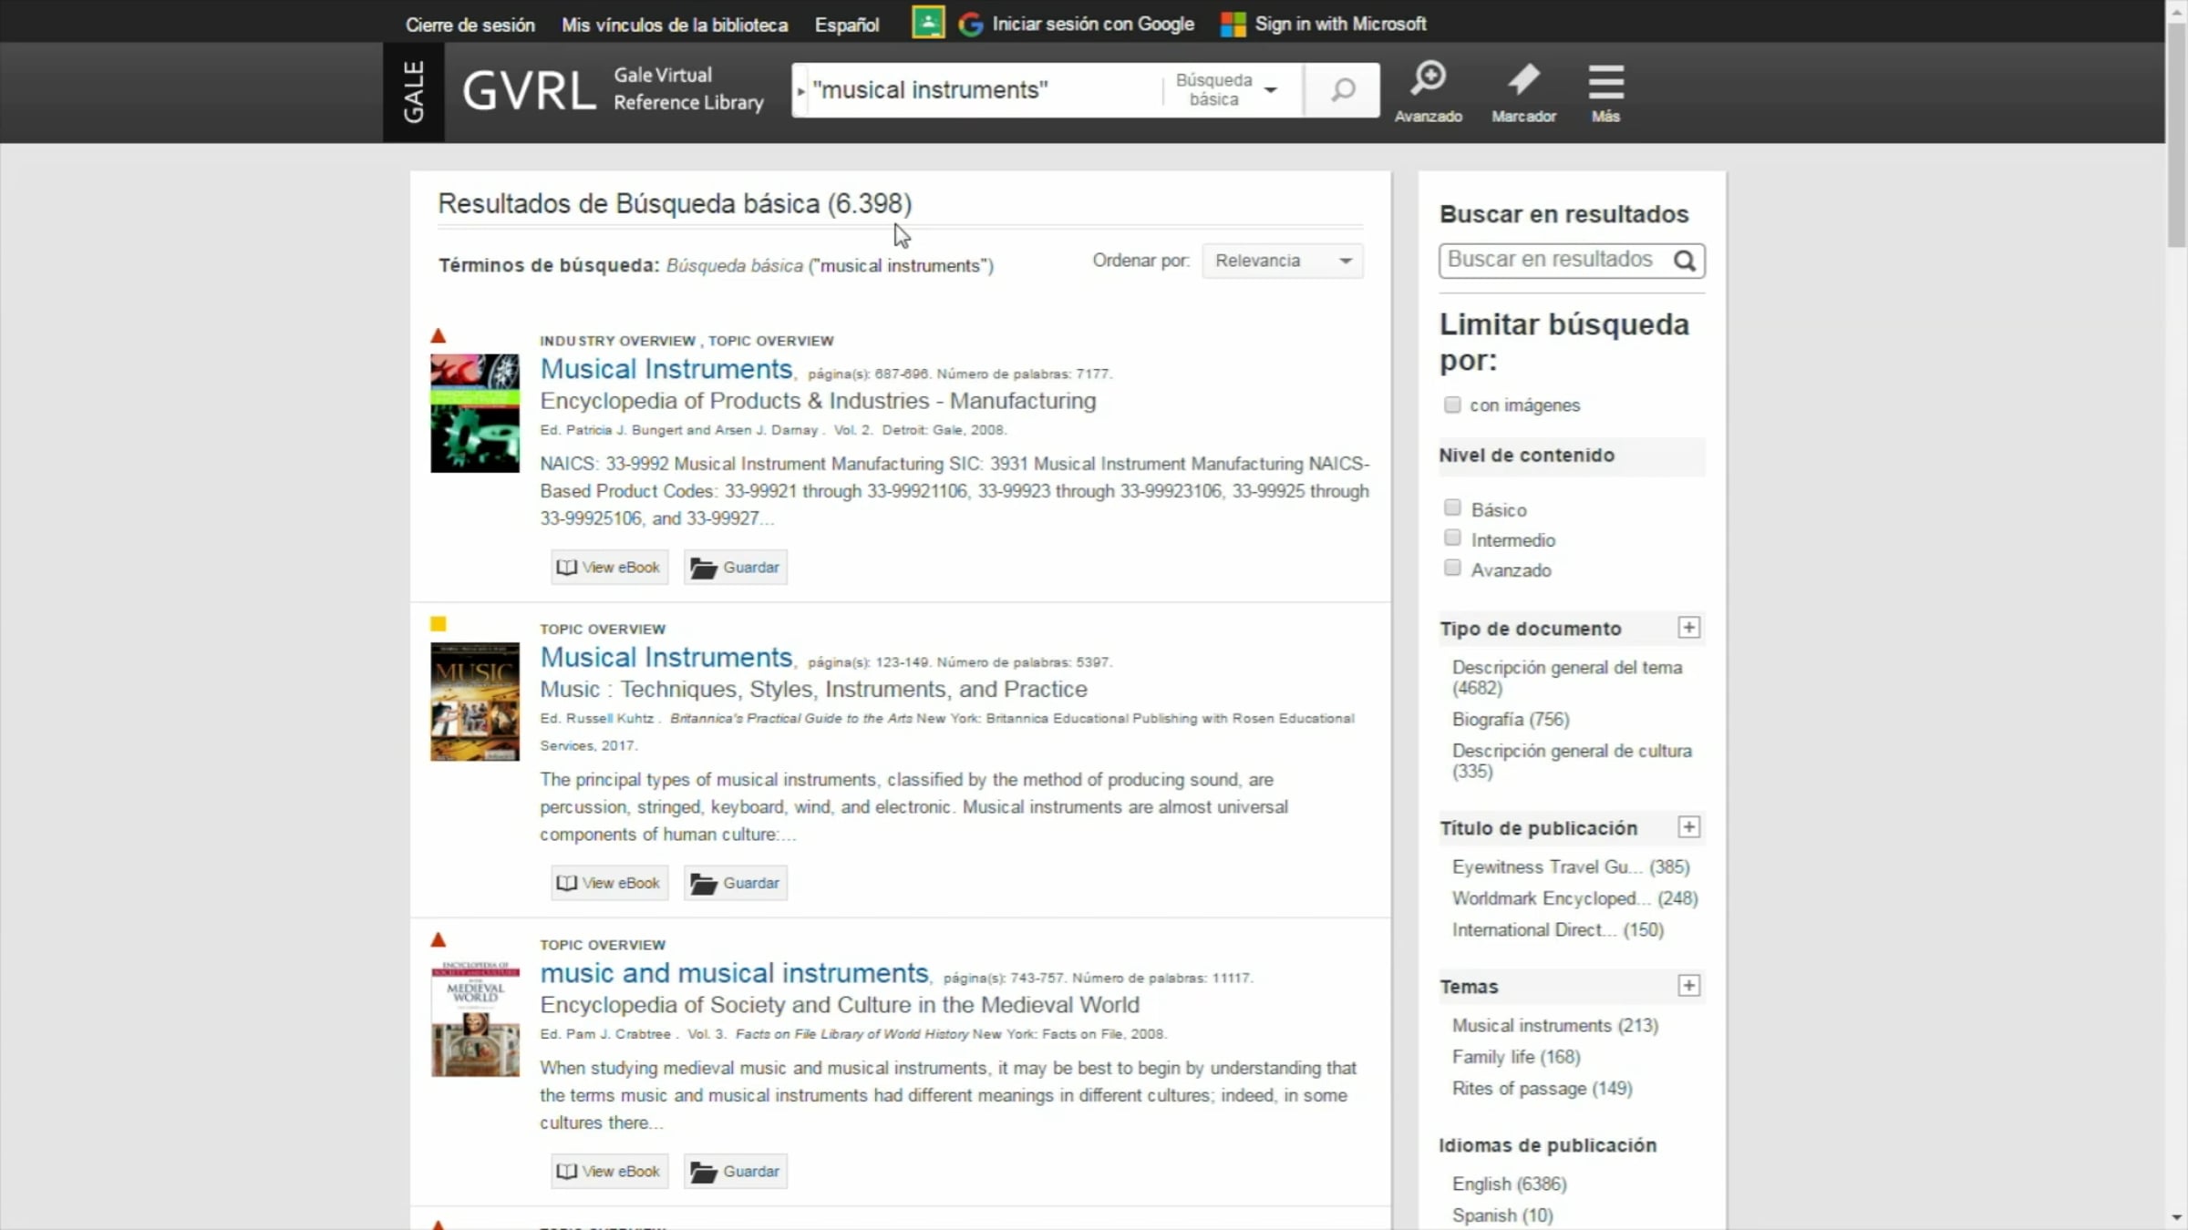Viewport: 2188px width, 1230px height.
Task: Click the red triangle icon of medieval music result
Action: click(x=439, y=939)
